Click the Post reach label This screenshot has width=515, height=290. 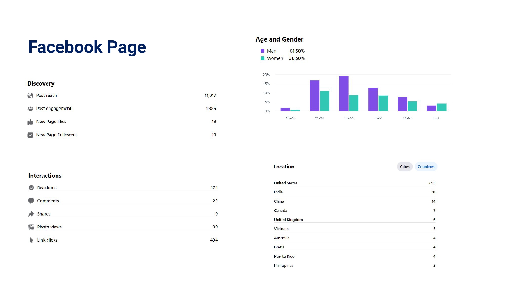tap(46, 95)
